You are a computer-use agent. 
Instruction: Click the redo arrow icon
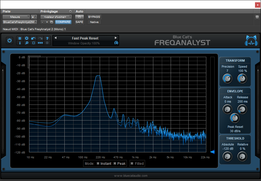tap(40, 38)
